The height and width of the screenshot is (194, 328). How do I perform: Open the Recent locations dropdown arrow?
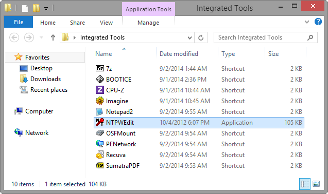pos(41,37)
